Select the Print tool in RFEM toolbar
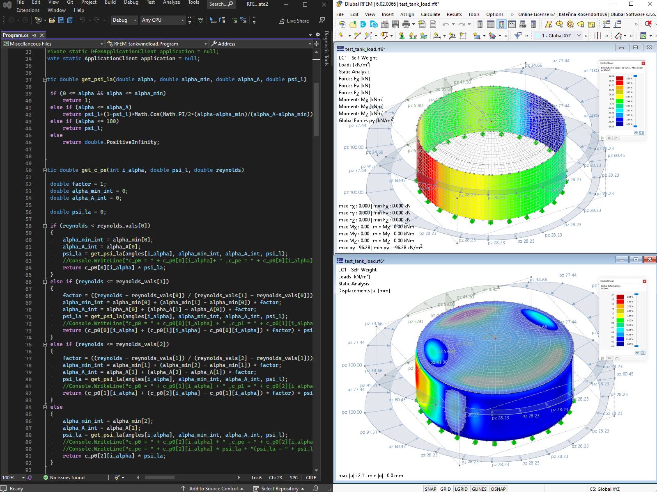The image size is (657, 492). coord(406,25)
